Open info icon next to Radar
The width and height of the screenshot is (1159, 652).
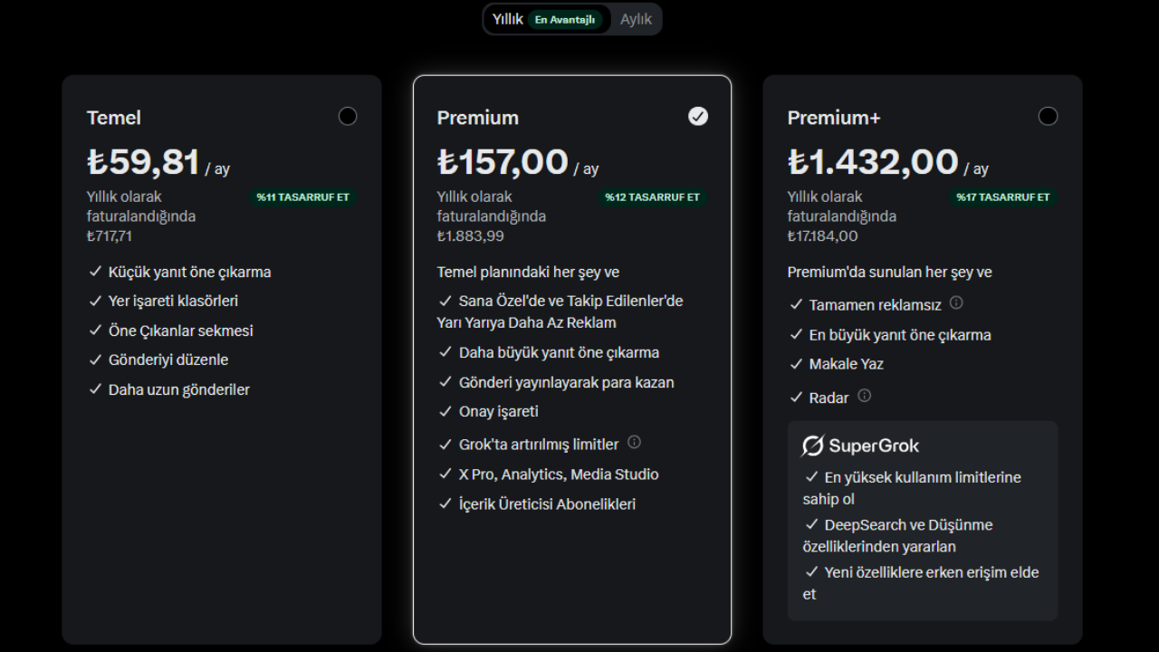point(865,395)
